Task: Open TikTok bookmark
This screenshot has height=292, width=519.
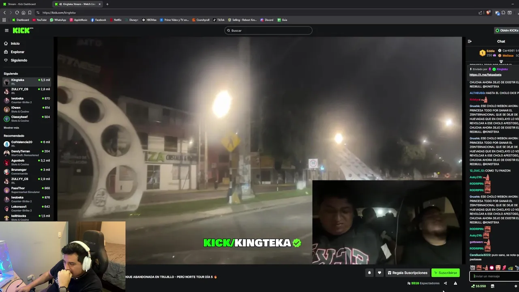Action: (x=219, y=20)
